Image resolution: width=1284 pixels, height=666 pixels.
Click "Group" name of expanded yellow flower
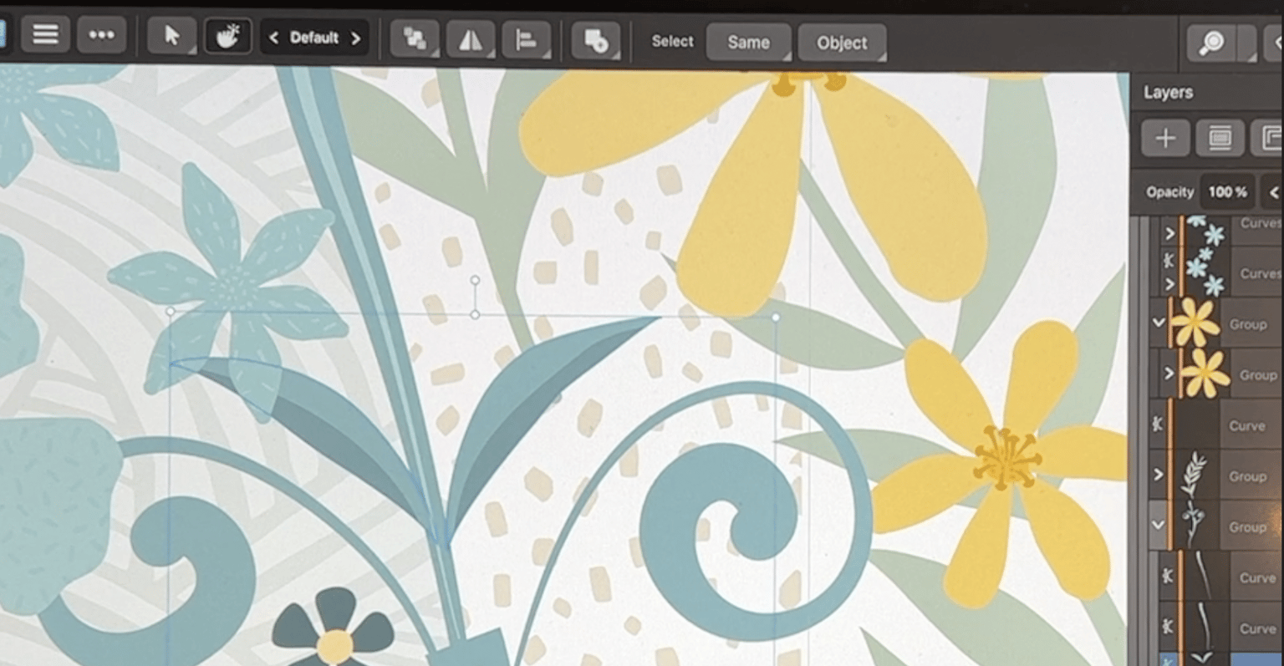coord(1248,324)
